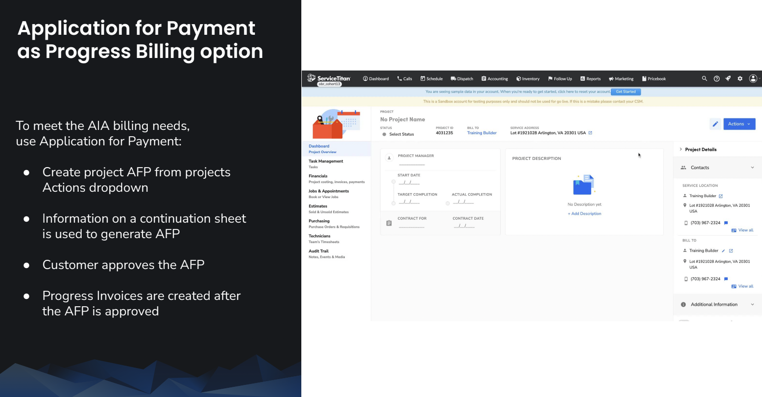Screen dimensions: 762x397
Task: Click the Contract For field
Action: (x=411, y=226)
